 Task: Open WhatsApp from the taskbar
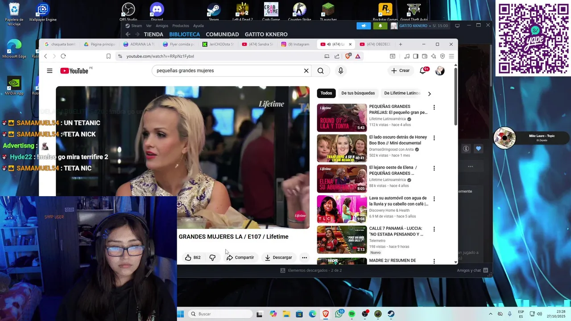pyautogui.click(x=339, y=314)
